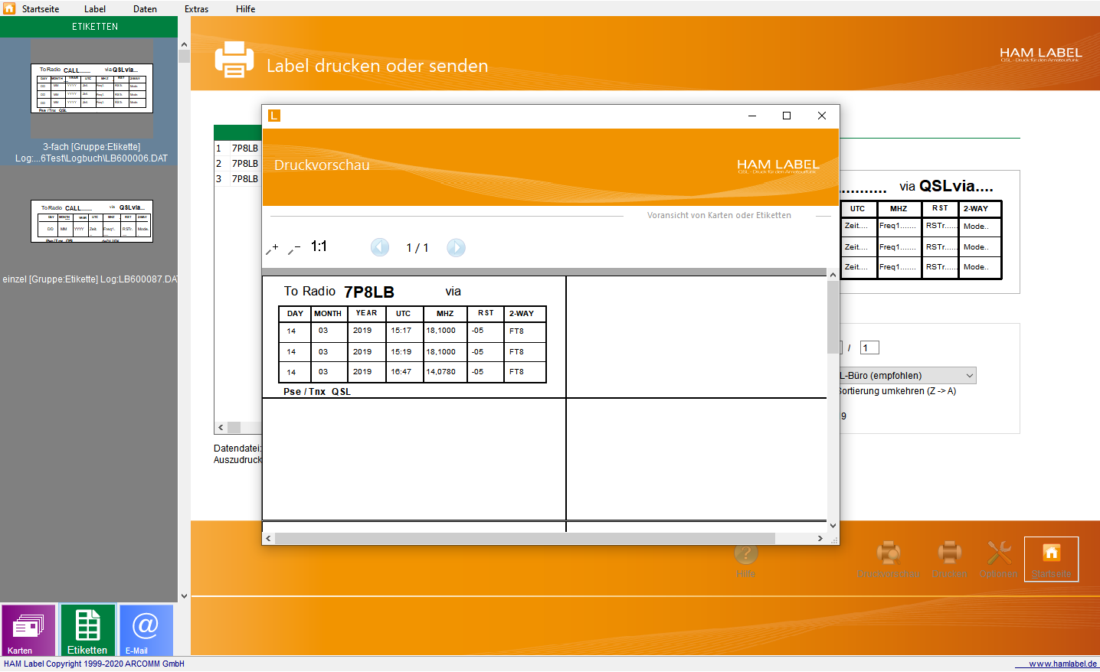The width and height of the screenshot is (1100, 672).
Task: Click the page number field showing 1
Action: [x=869, y=348]
